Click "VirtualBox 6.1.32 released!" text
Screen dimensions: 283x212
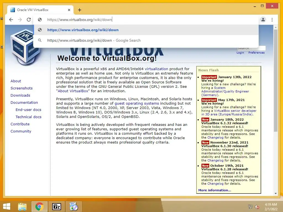[225, 123]
